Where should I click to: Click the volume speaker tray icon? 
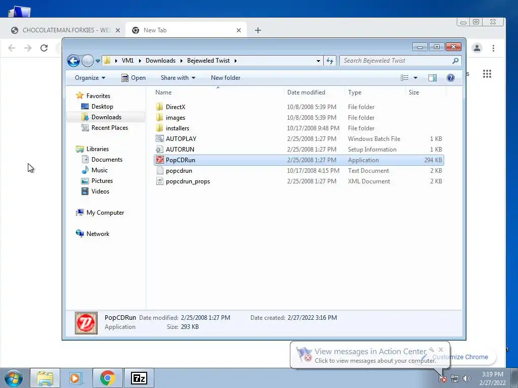point(467,378)
